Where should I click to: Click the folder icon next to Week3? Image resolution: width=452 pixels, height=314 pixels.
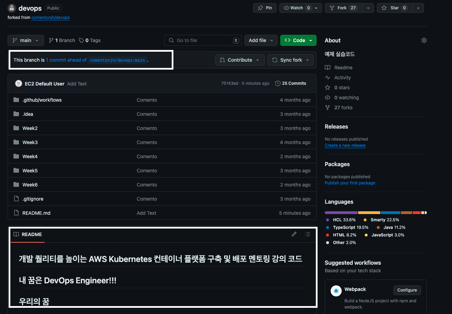click(x=16, y=142)
